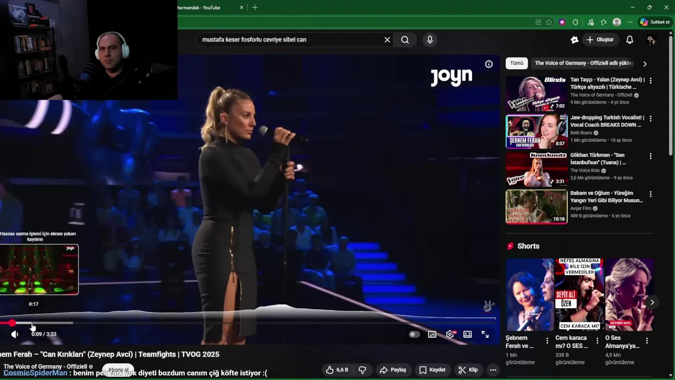
Task: Click the video title Can Kırıkları
Action: click(110, 354)
